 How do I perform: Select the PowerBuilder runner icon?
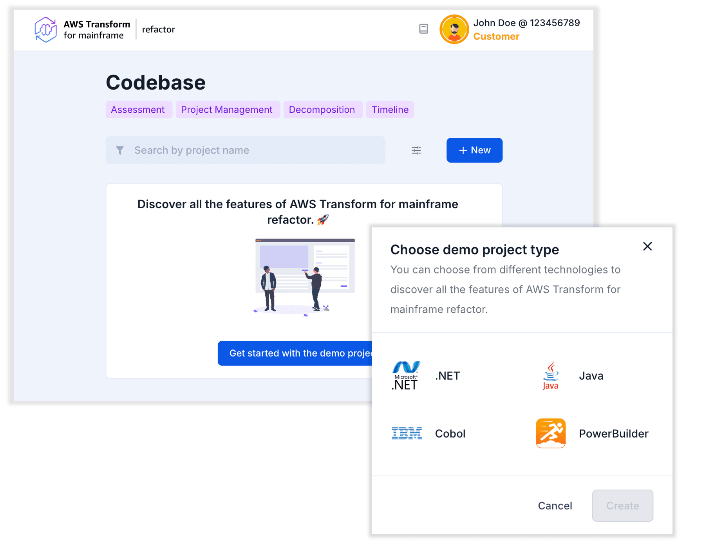(x=550, y=433)
